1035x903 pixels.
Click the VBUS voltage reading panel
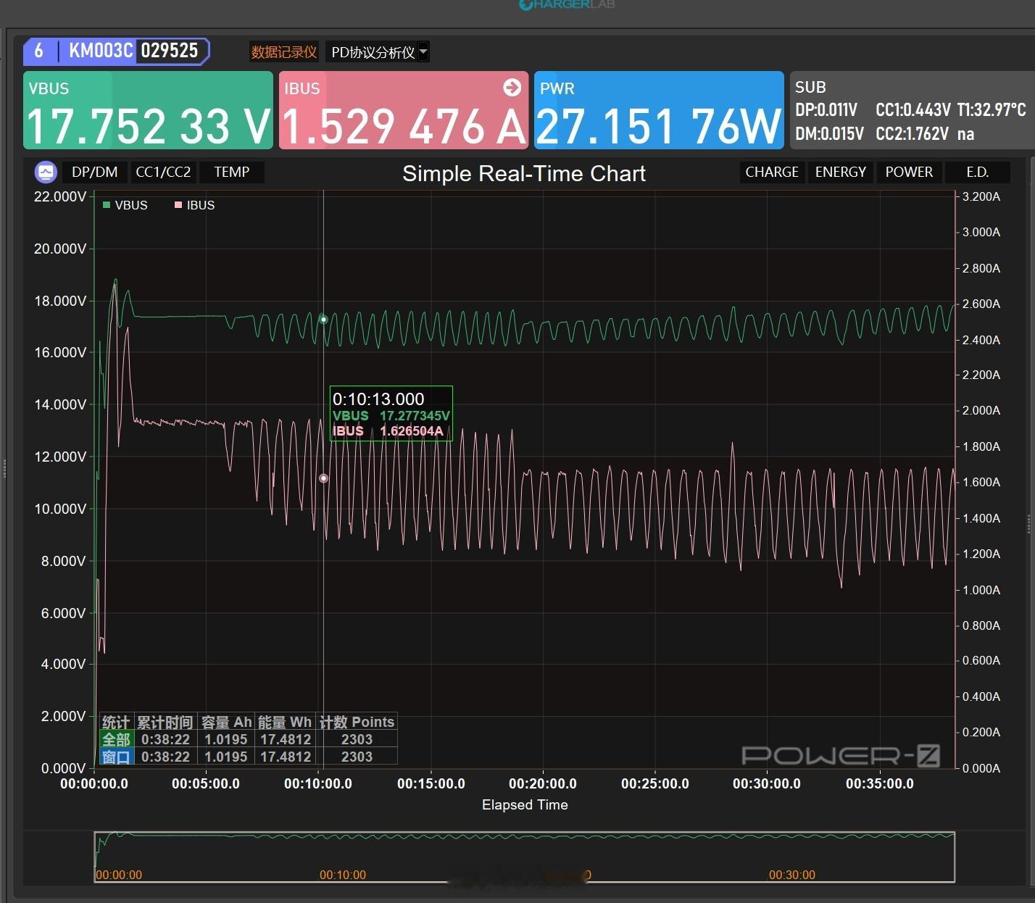click(148, 110)
